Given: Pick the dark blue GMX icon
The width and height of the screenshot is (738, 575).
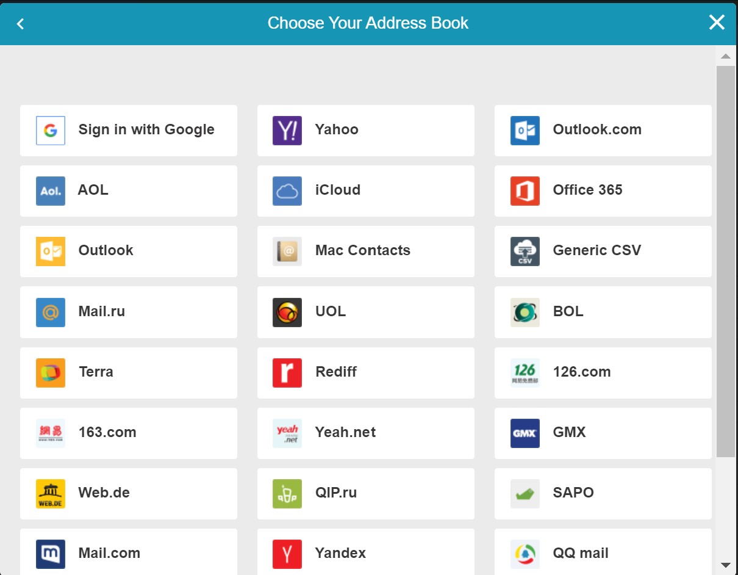Looking at the screenshot, I should click(x=525, y=433).
